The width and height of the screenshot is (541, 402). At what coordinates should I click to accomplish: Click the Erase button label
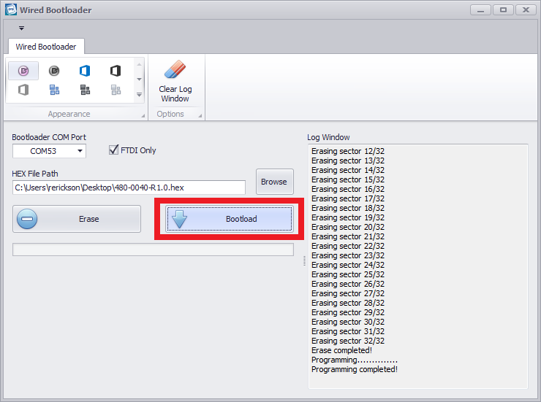[89, 219]
